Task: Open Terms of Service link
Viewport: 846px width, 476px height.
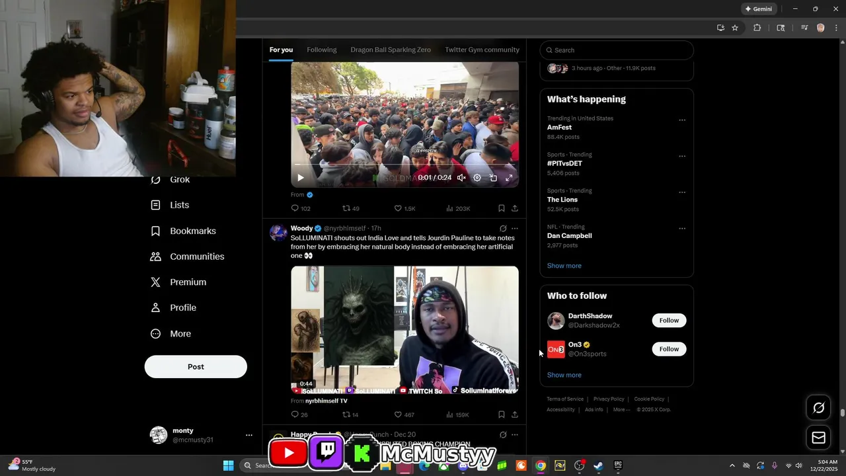Action: tap(565, 399)
